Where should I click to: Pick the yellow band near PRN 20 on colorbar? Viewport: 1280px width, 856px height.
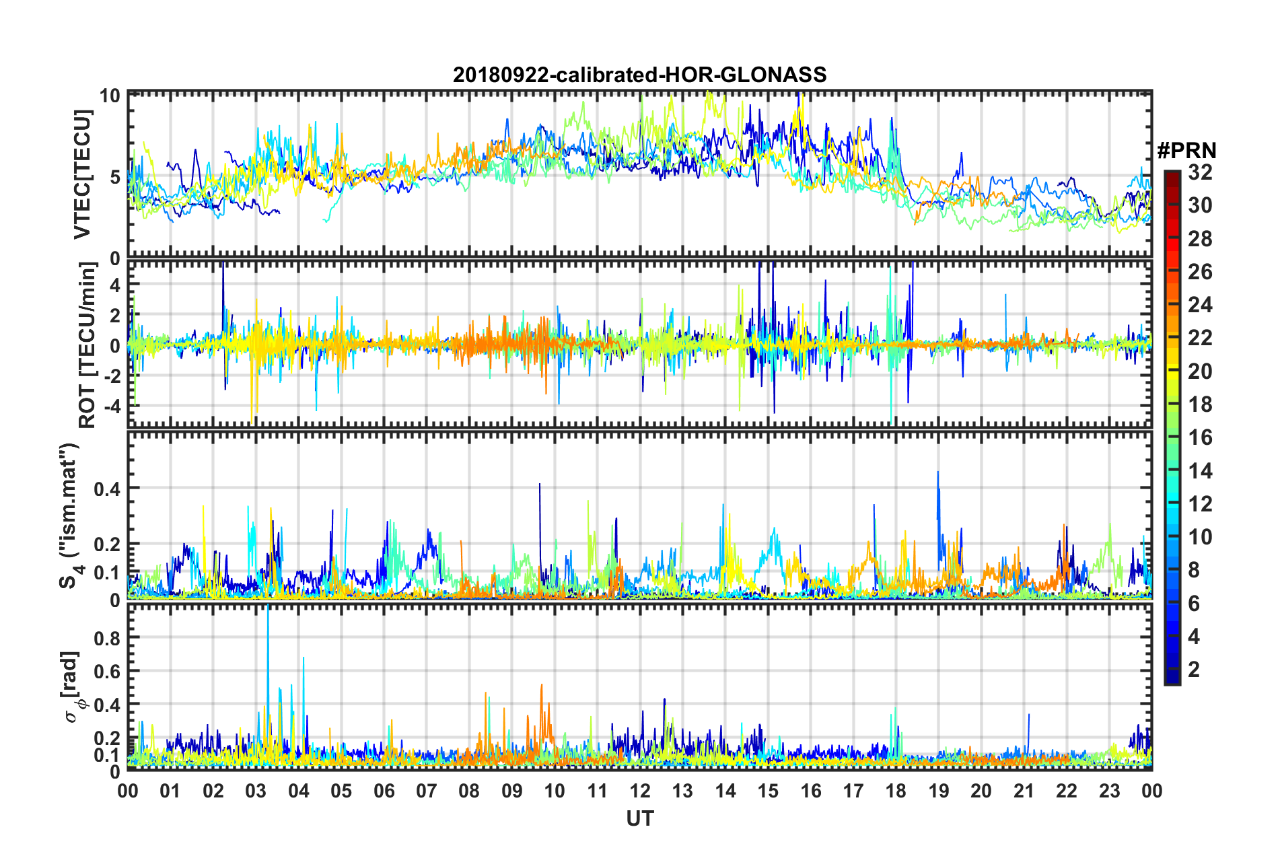[1172, 370]
